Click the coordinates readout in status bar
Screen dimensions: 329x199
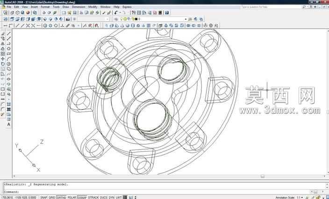coord(19,197)
